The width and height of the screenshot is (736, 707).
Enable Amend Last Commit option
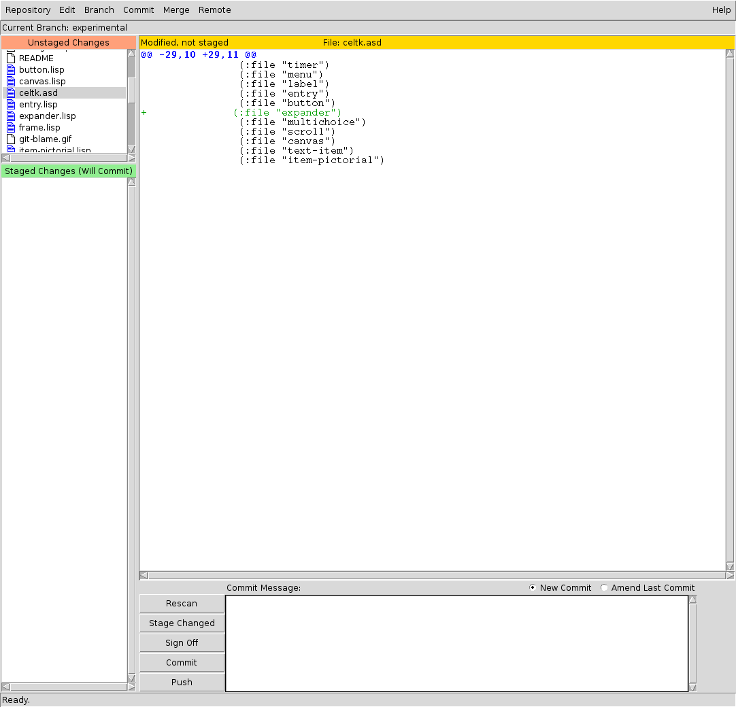604,588
